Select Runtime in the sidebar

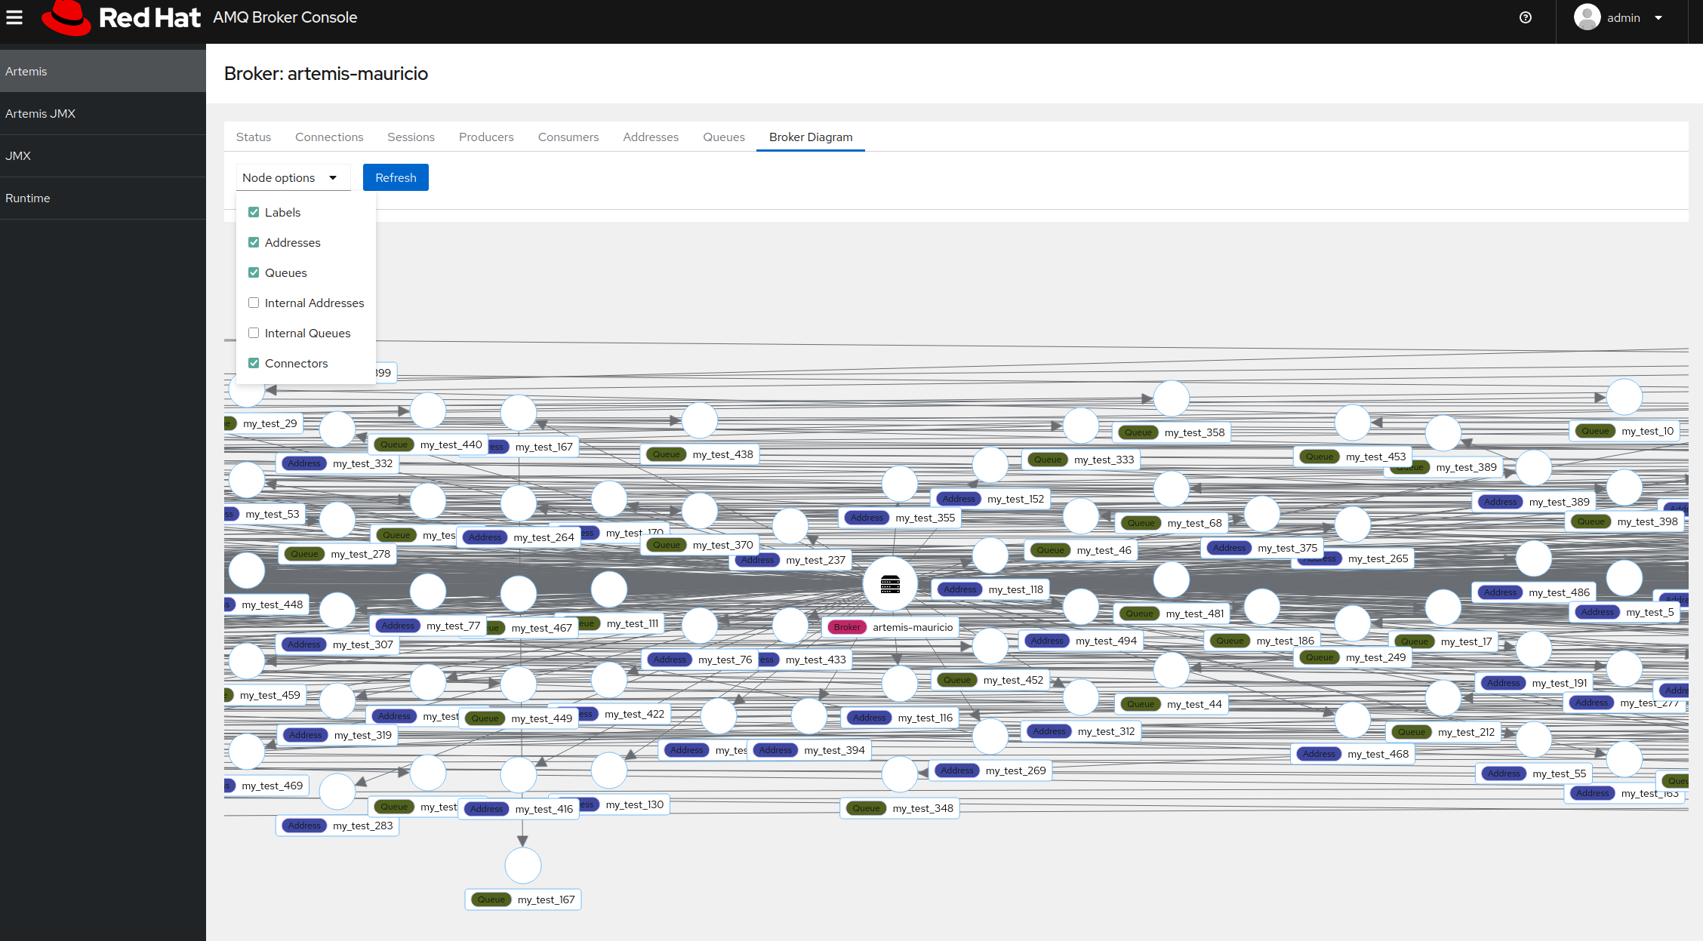coord(28,198)
